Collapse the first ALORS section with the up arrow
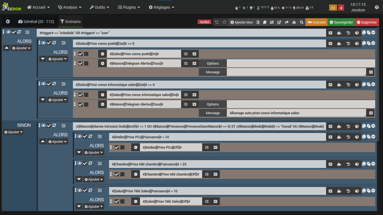 click(7, 48)
